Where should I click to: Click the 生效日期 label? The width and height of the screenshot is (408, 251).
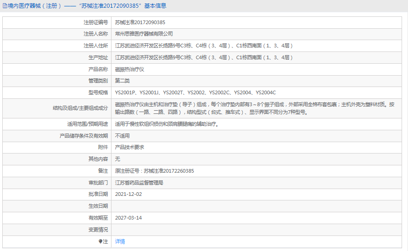point(98,206)
